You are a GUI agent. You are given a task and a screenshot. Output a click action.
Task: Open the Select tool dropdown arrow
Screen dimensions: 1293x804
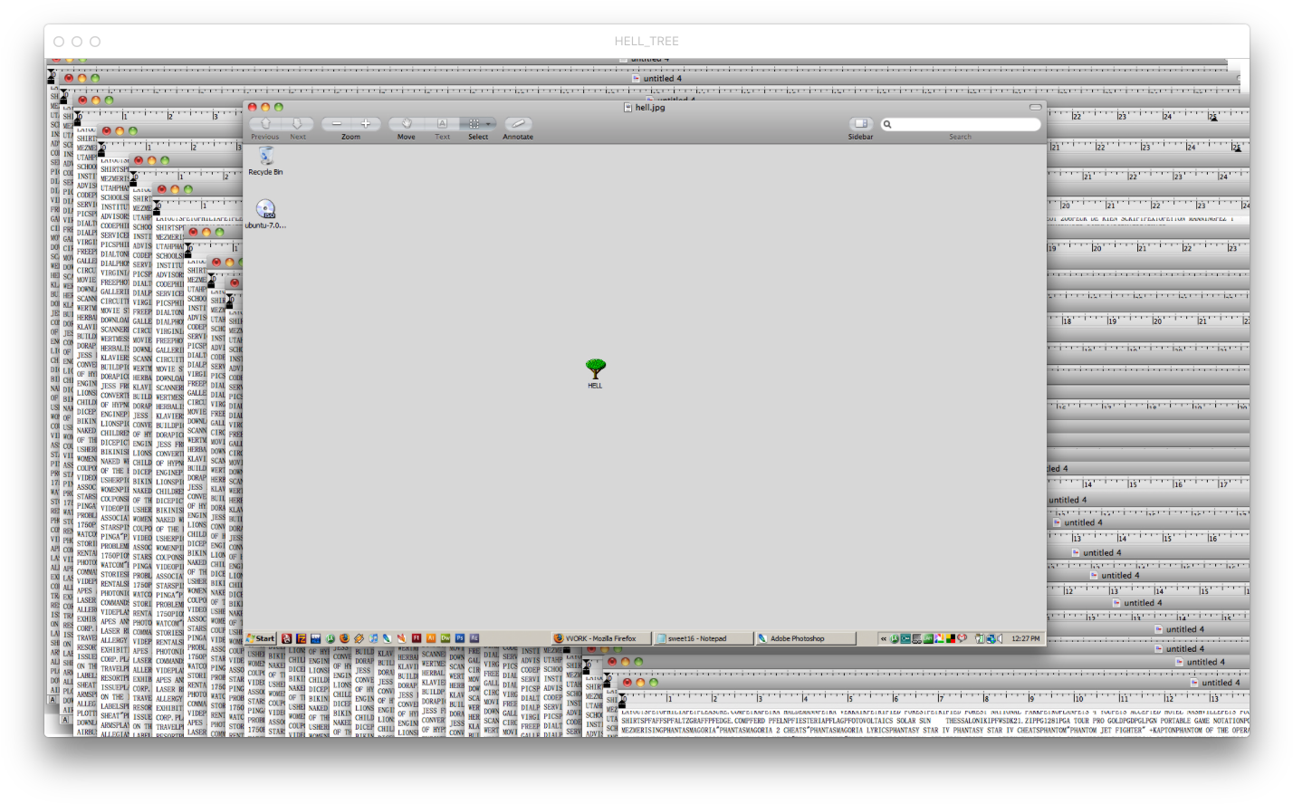490,124
